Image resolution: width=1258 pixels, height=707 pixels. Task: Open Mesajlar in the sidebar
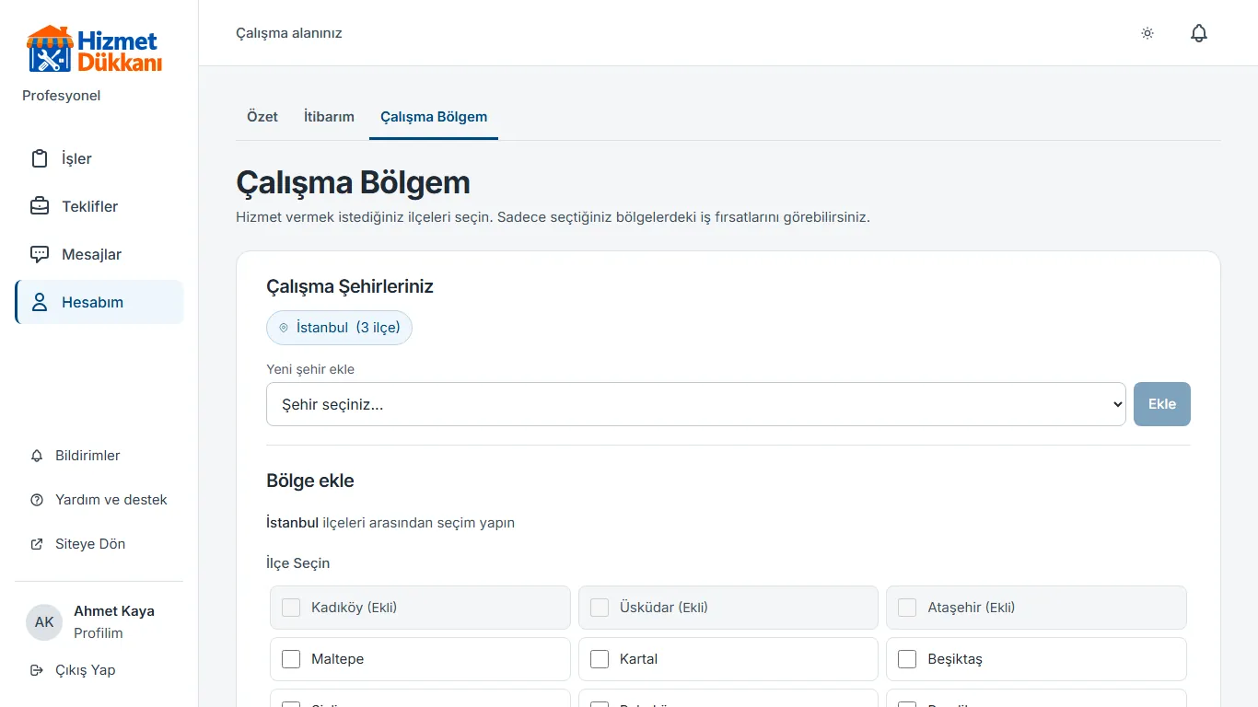(x=99, y=254)
